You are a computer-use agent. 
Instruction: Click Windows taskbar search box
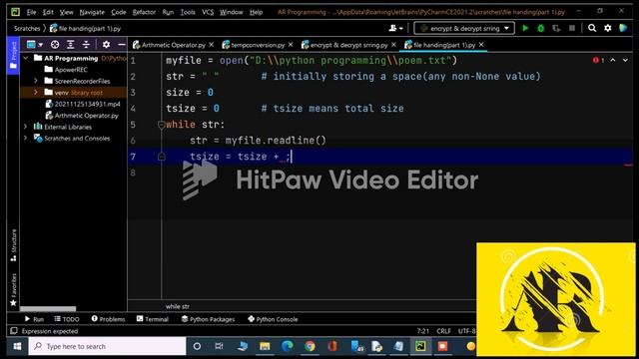click(108, 346)
